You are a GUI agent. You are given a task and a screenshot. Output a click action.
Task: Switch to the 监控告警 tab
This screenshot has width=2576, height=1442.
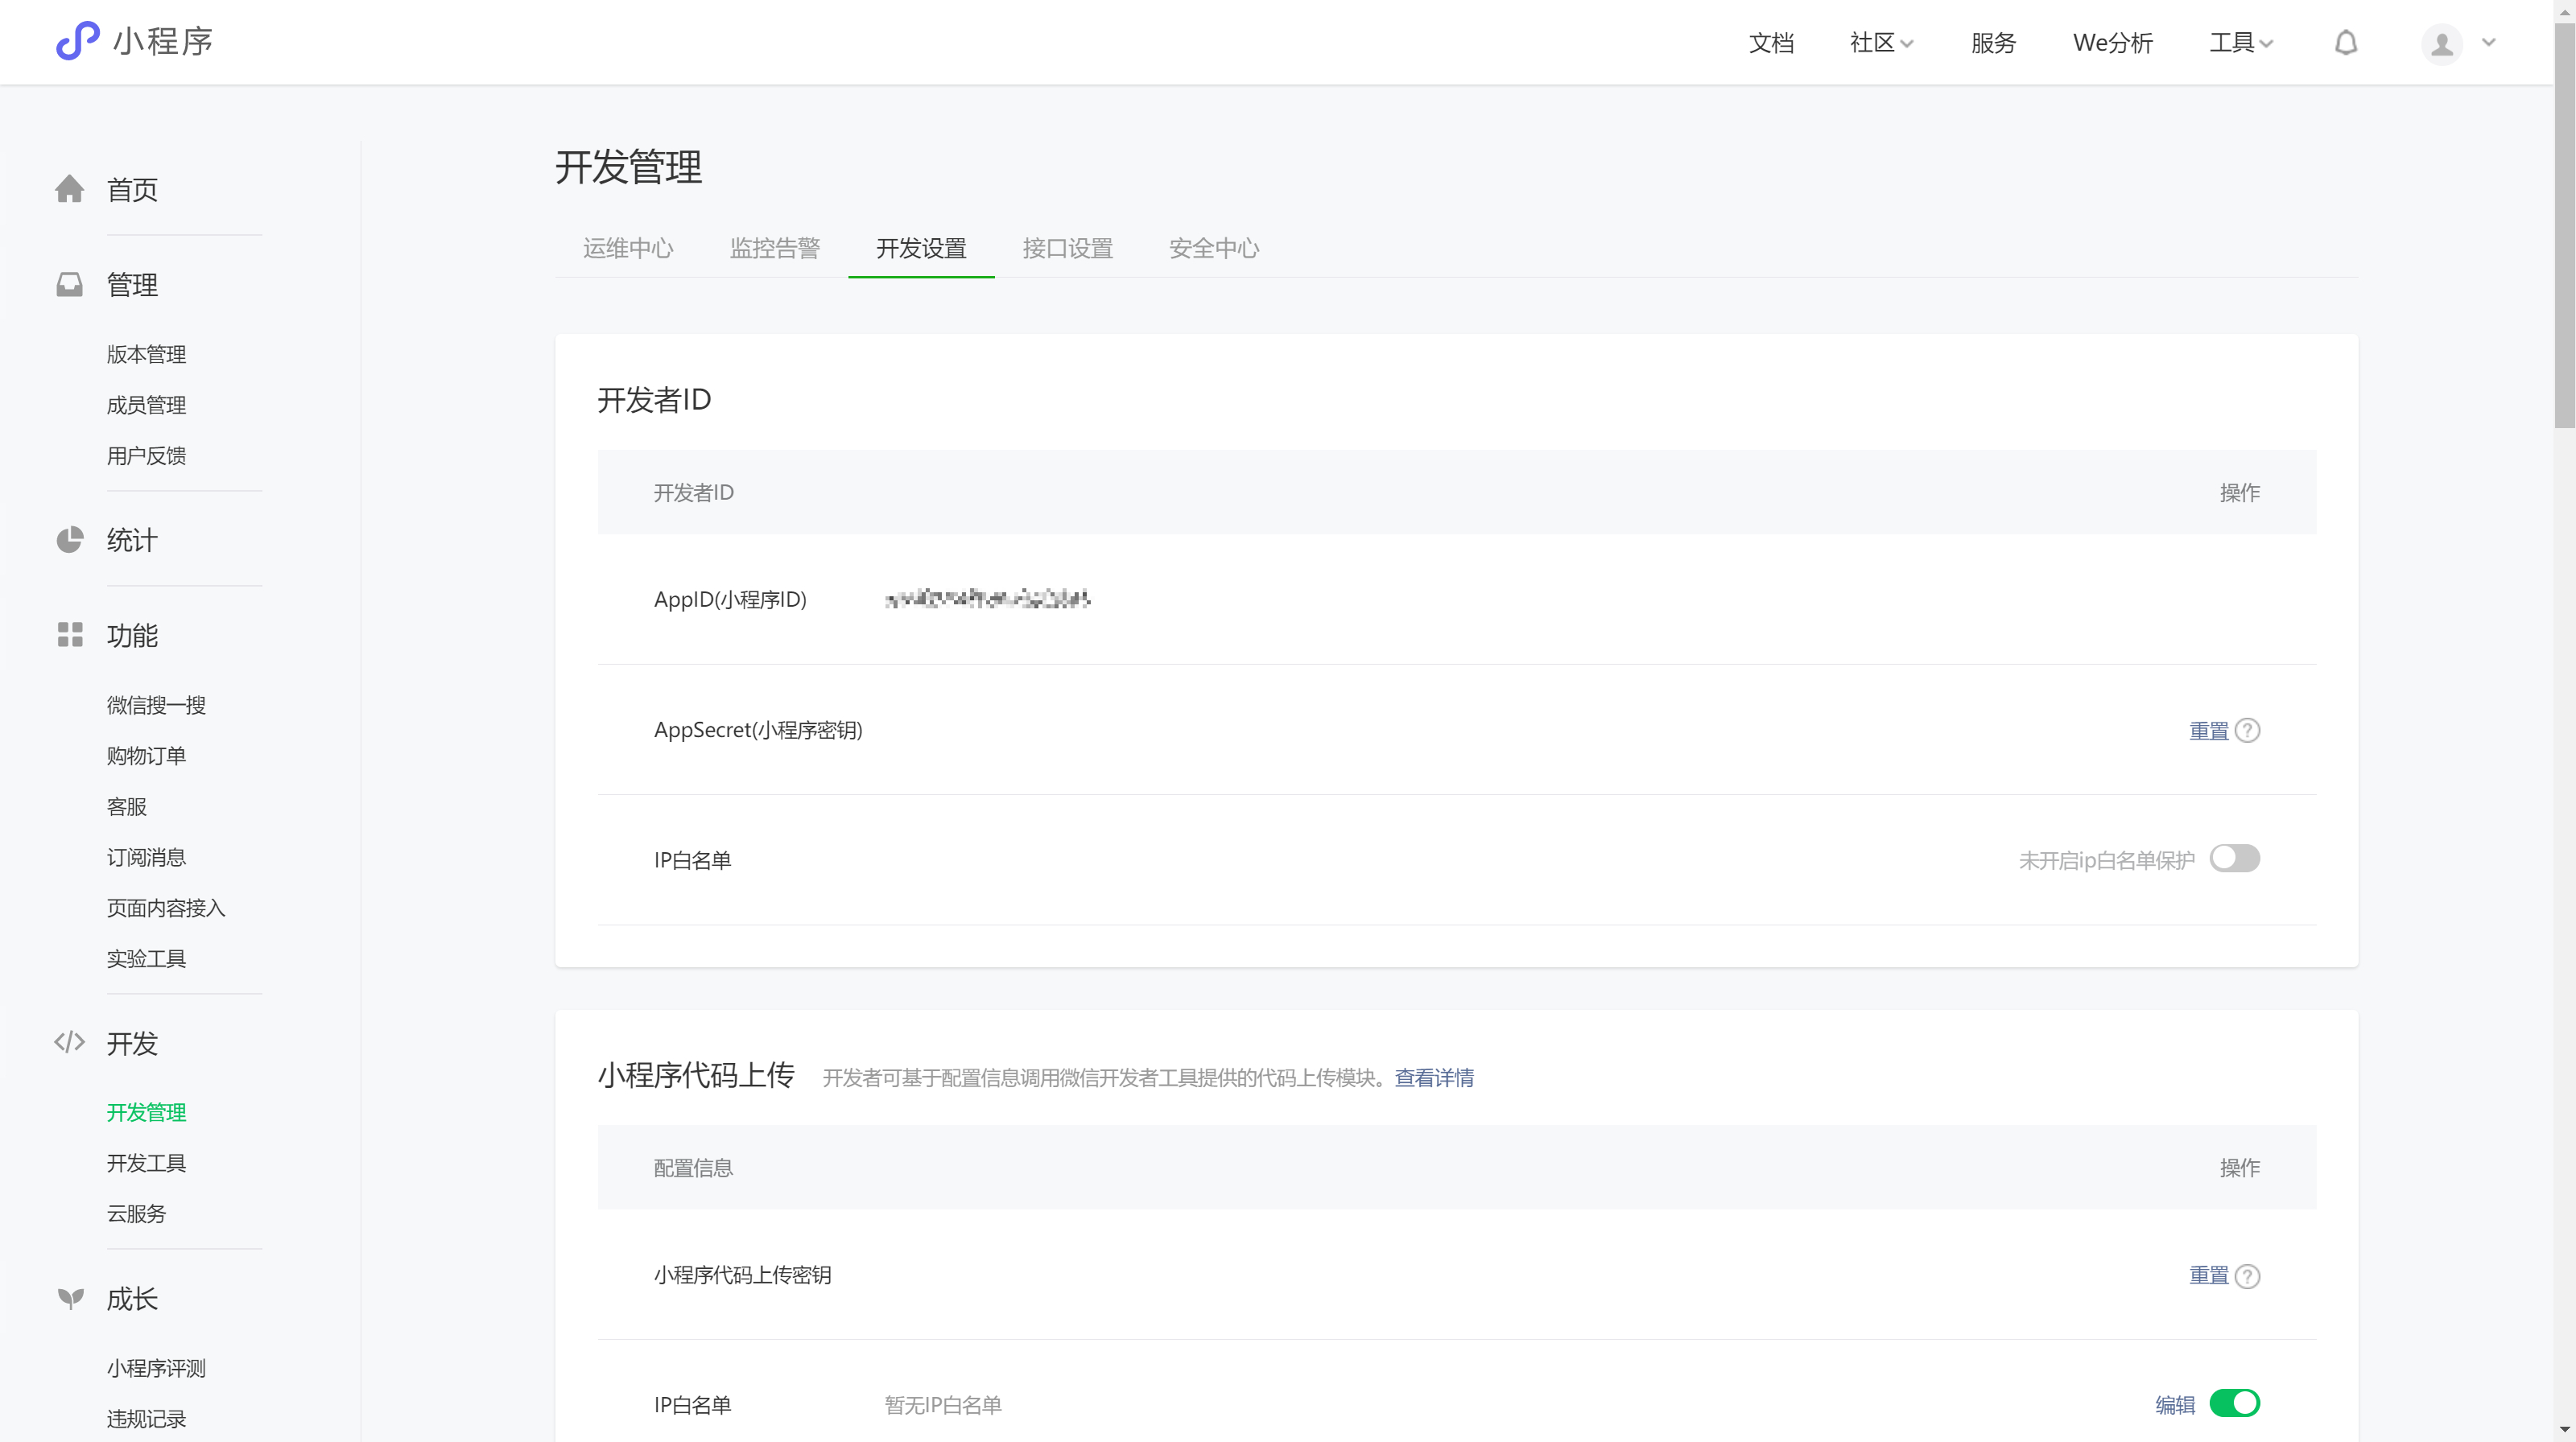click(x=775, y=248)
